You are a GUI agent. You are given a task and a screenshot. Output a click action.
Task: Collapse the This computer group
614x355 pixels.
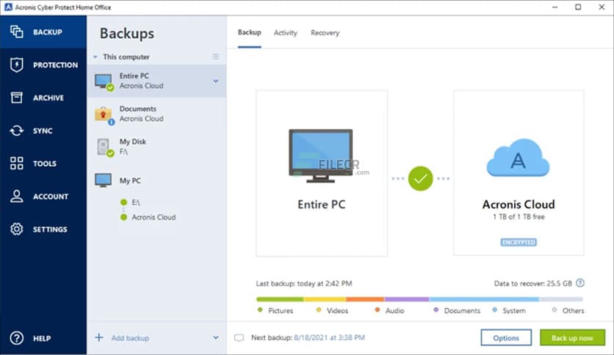click(x=95, y=57)
